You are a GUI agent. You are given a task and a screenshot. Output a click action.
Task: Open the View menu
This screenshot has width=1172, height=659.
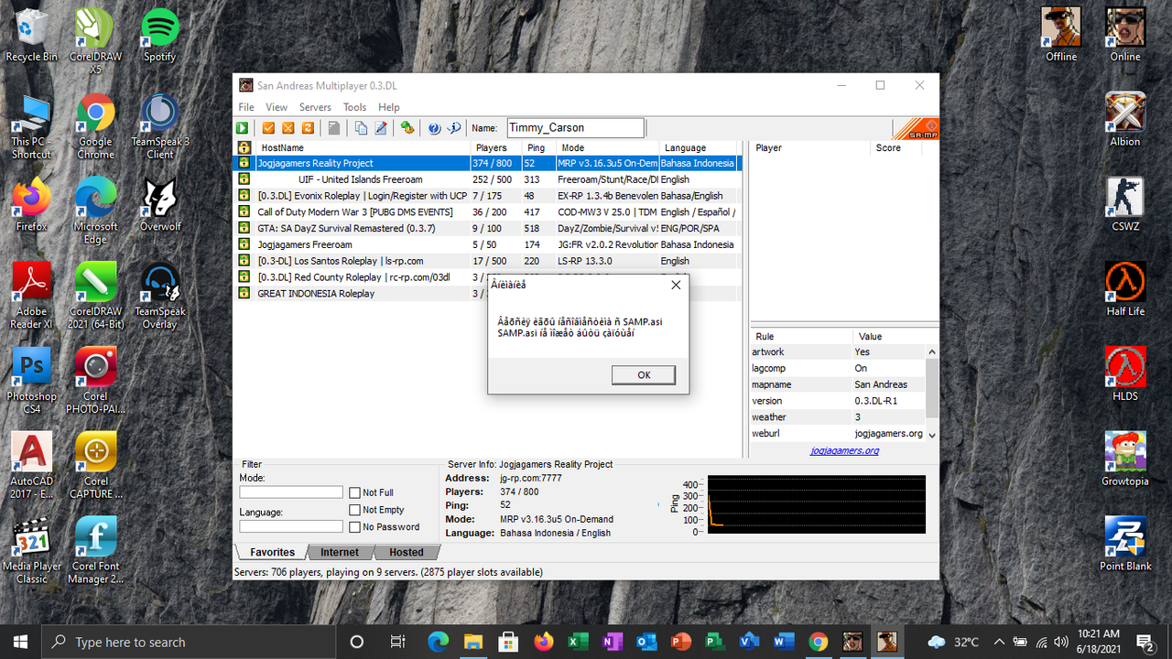click(x=277, y=107)
